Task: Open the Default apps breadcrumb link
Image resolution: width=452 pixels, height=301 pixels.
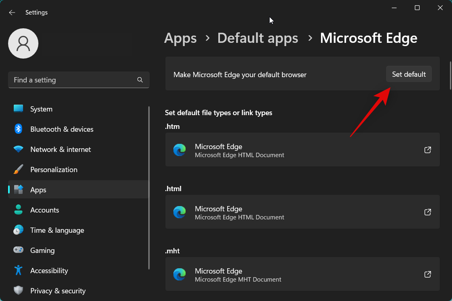Action: click(x=258, y=38)
